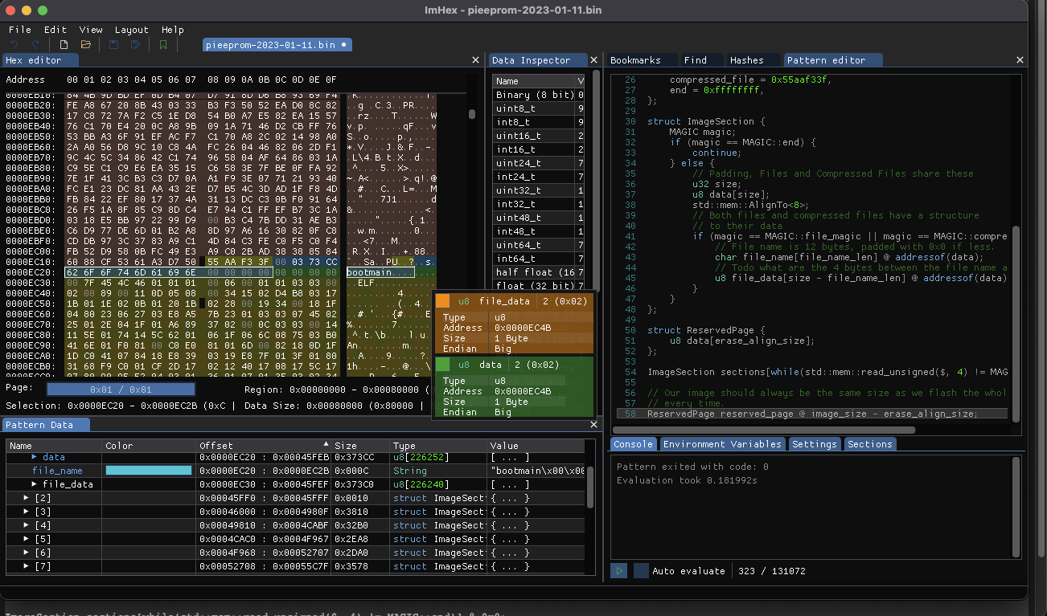Image resolution: width=1047 pixels, height=616 pixels.
Task: Run the pattern with the green play button
Action: click(618, 571)
